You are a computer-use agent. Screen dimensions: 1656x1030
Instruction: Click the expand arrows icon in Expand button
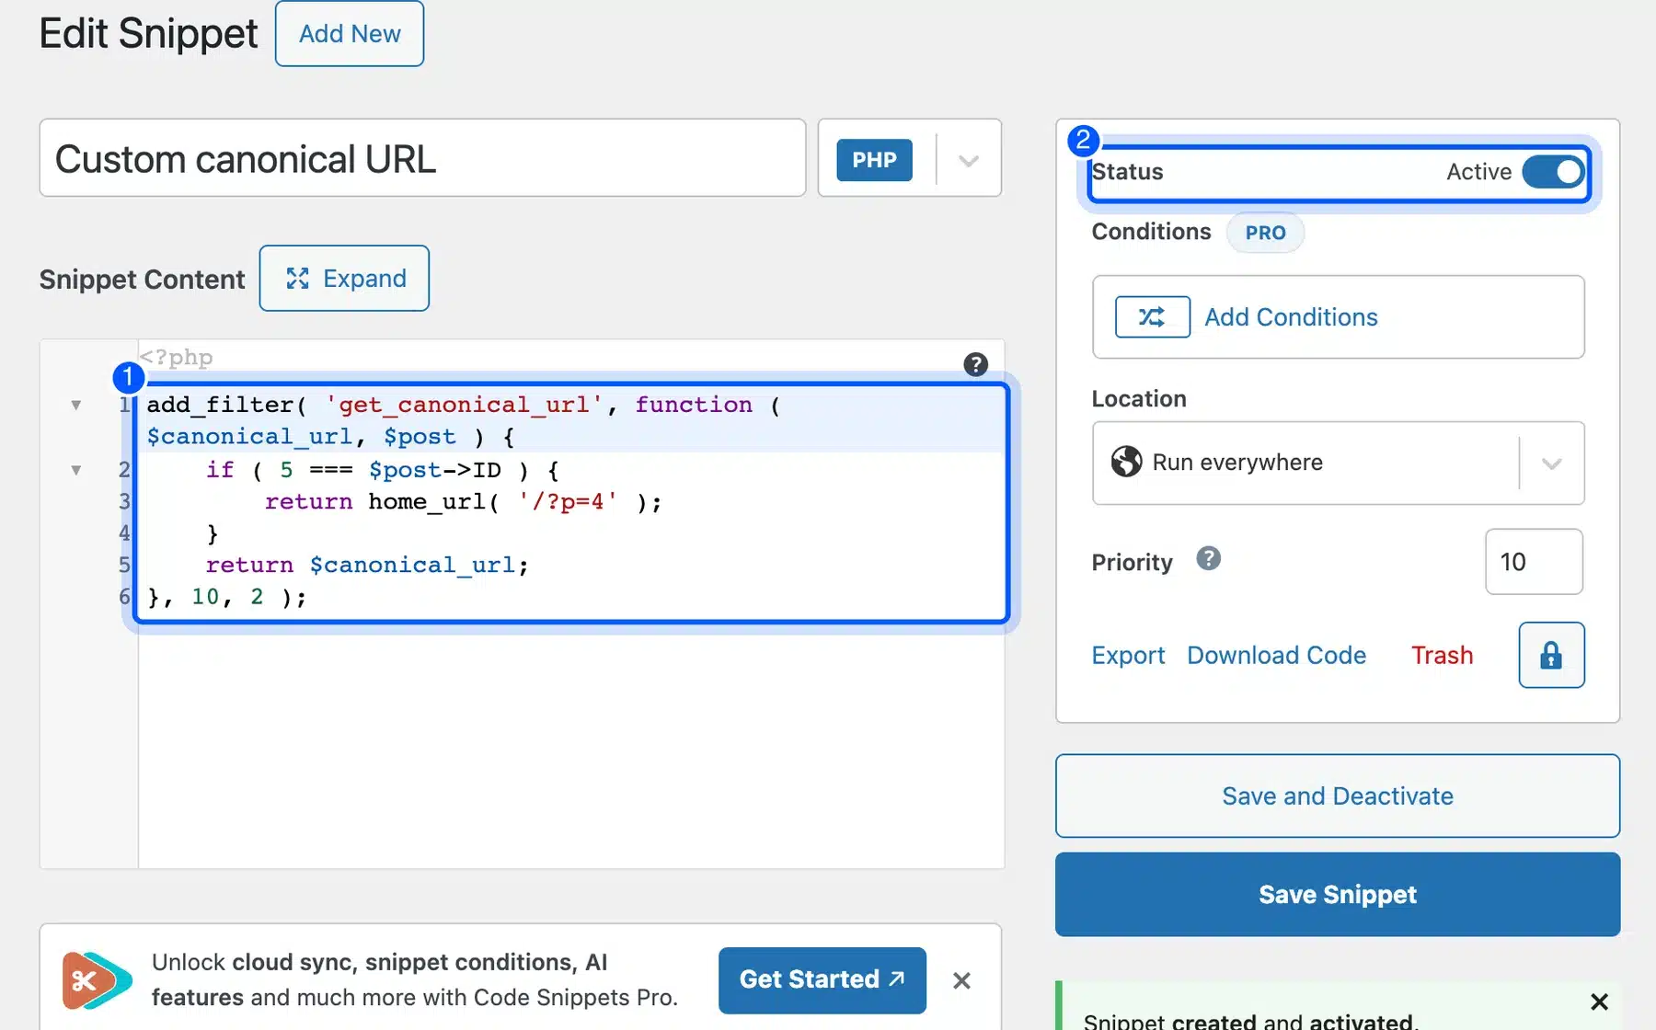[x=297, y=279]
